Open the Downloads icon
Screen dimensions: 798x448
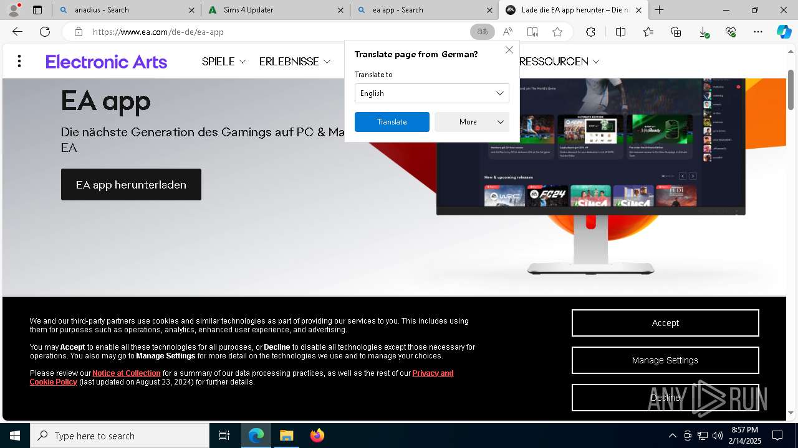[703, 32]
